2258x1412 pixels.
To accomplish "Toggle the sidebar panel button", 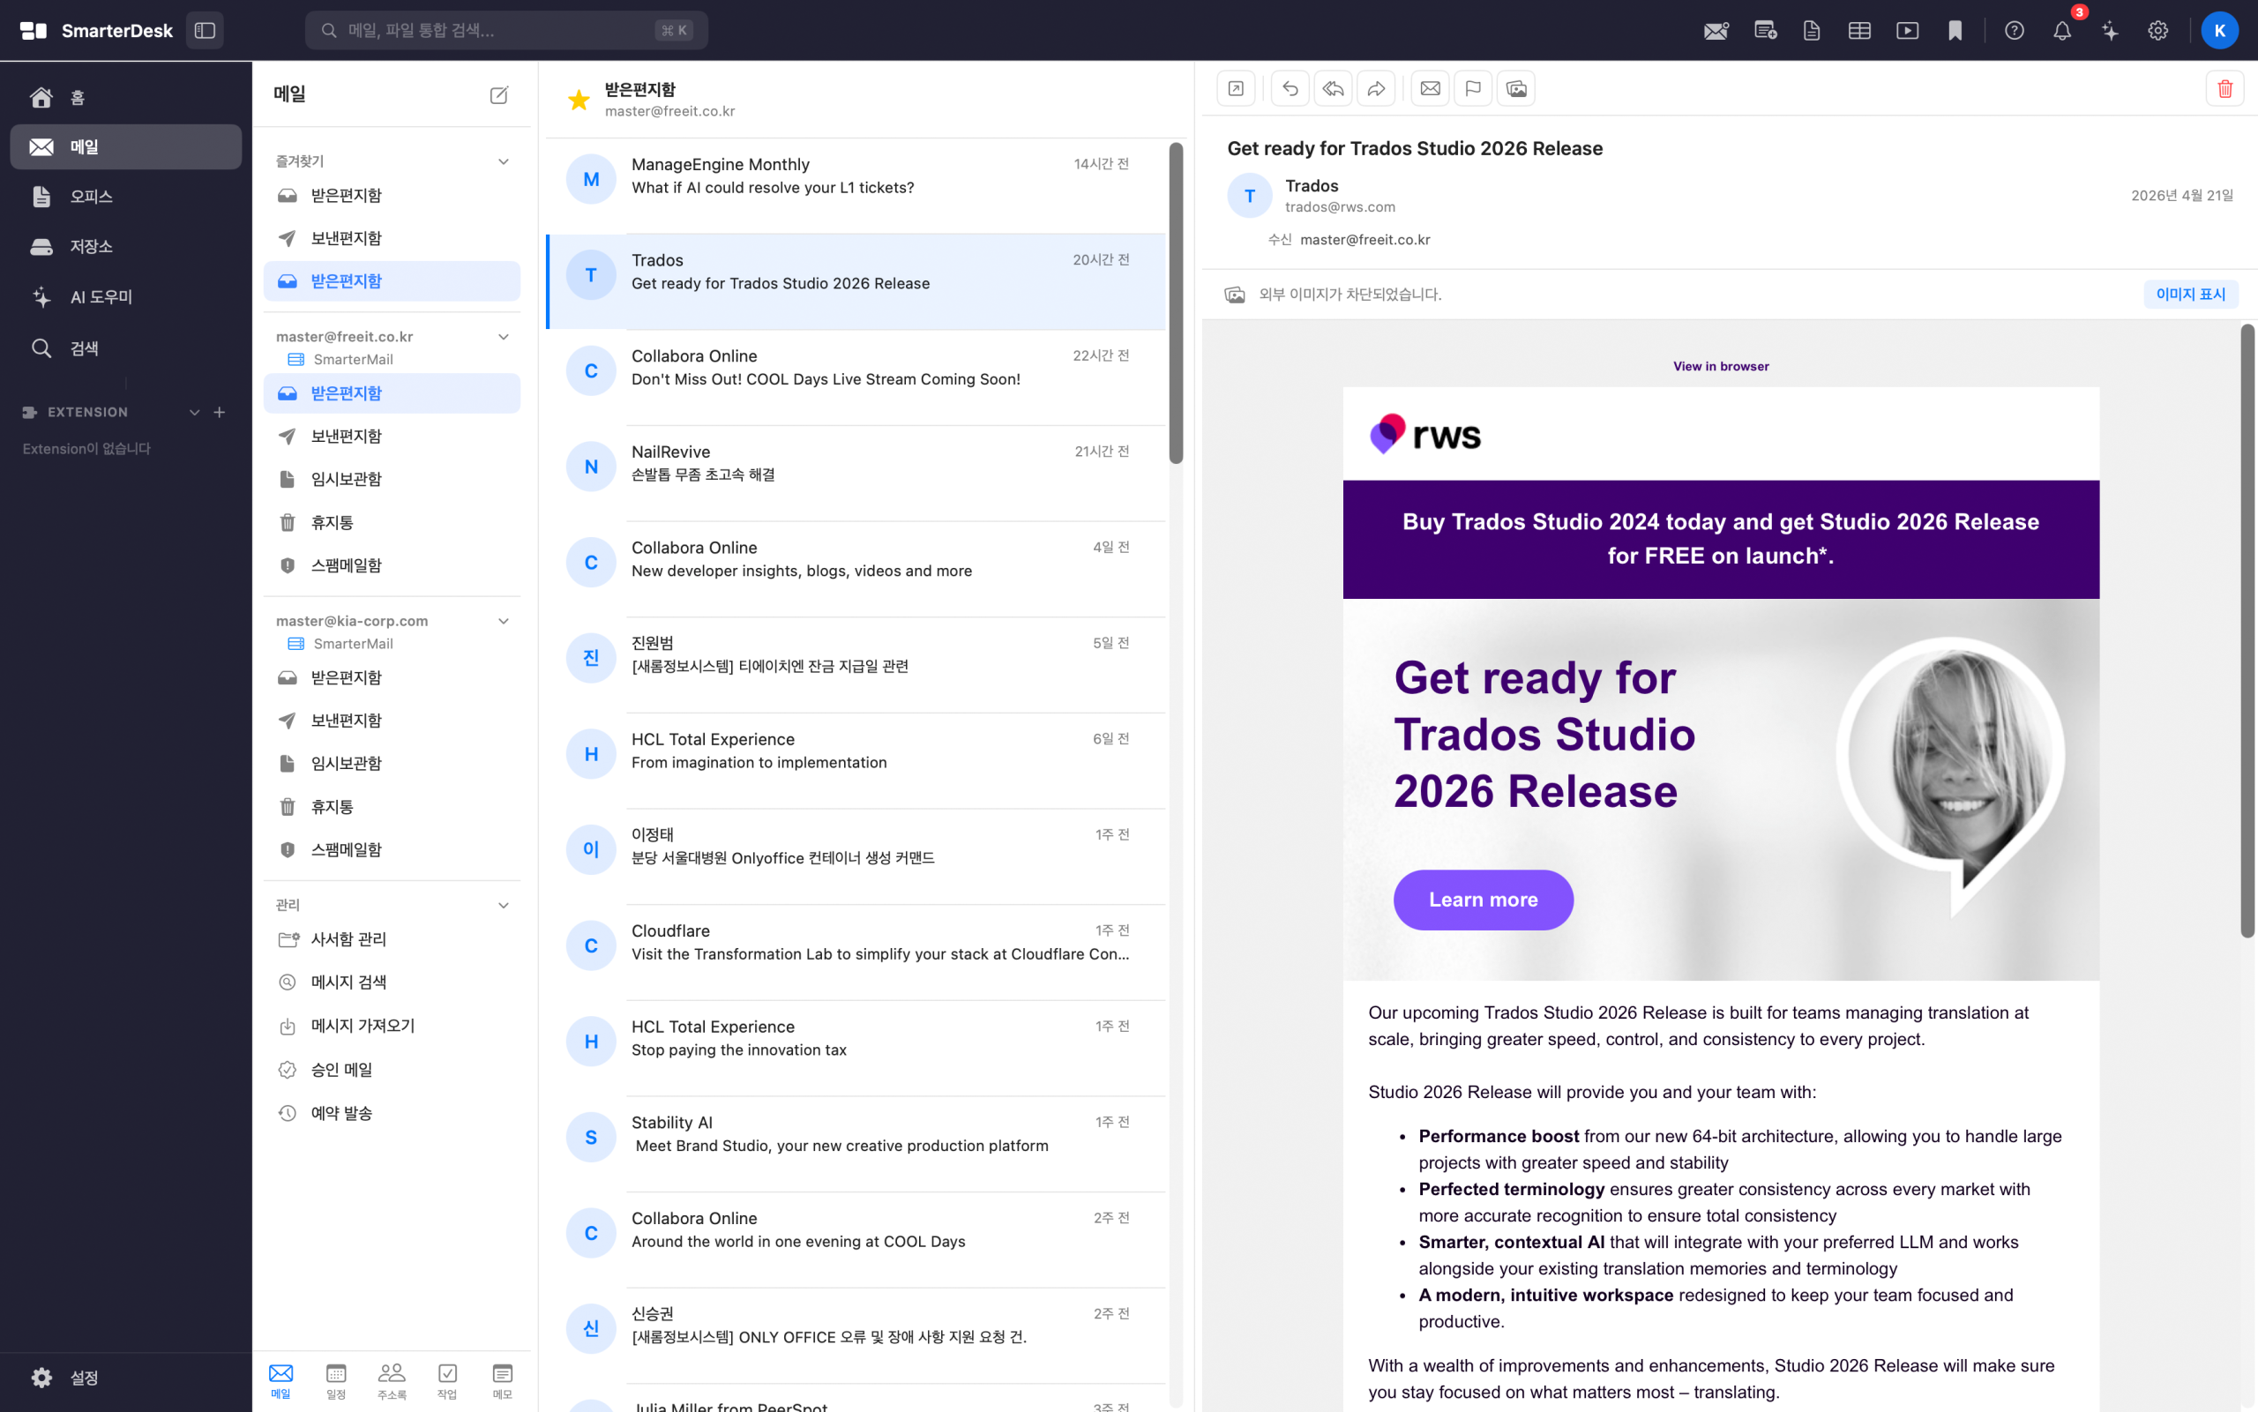I will (205, 31).
